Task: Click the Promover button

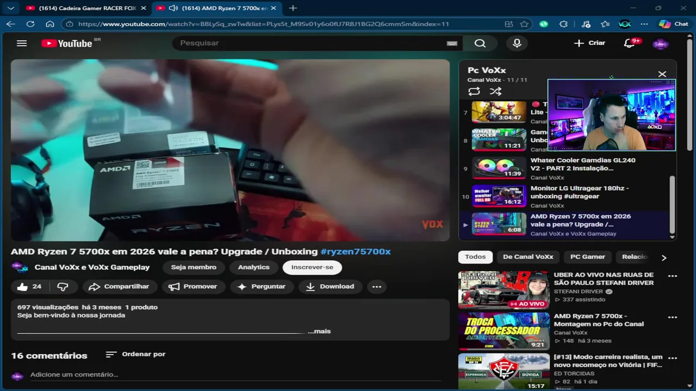Action: click(193, 287)
